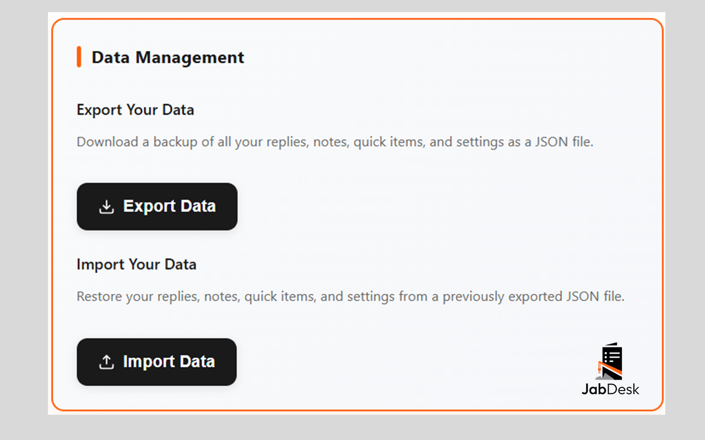
Task: Click the orange rounded panel border
Action: pos(357,18)
